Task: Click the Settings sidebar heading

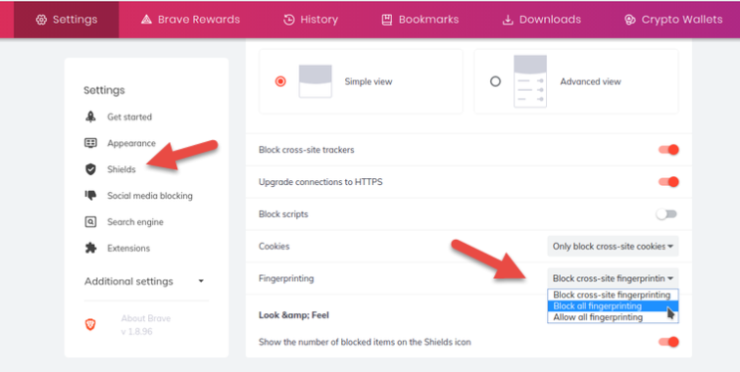Action: 104,90
